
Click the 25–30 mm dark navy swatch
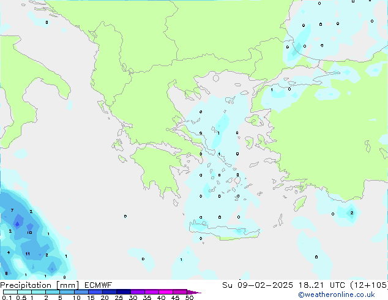[123, 292]
